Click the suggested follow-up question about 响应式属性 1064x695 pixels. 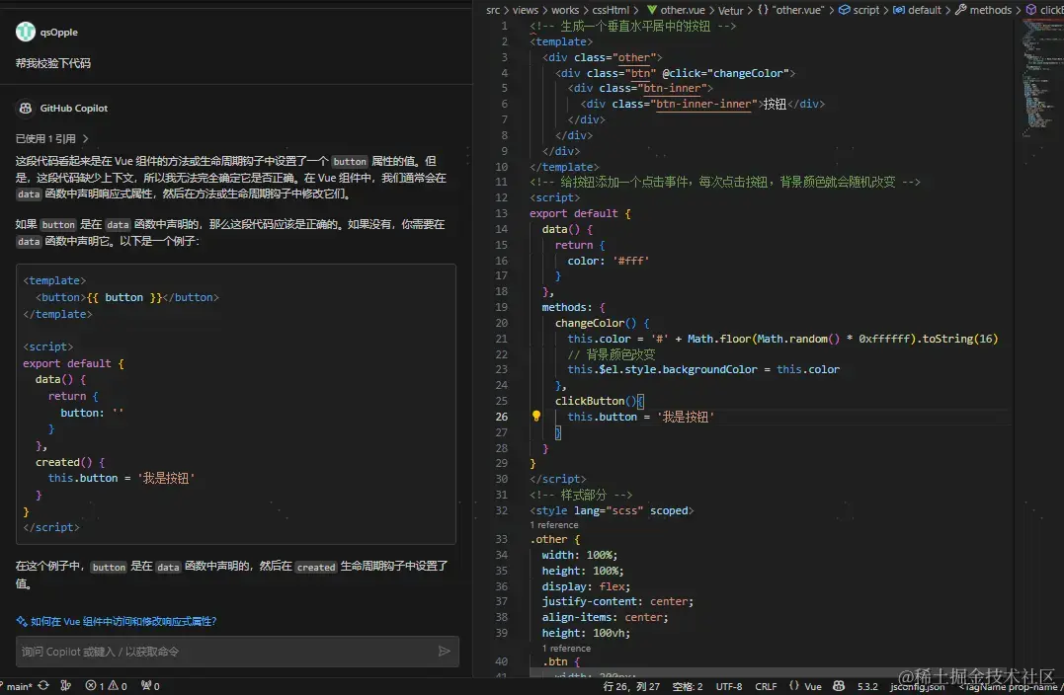pyautogui.click(x=123, y=621)
